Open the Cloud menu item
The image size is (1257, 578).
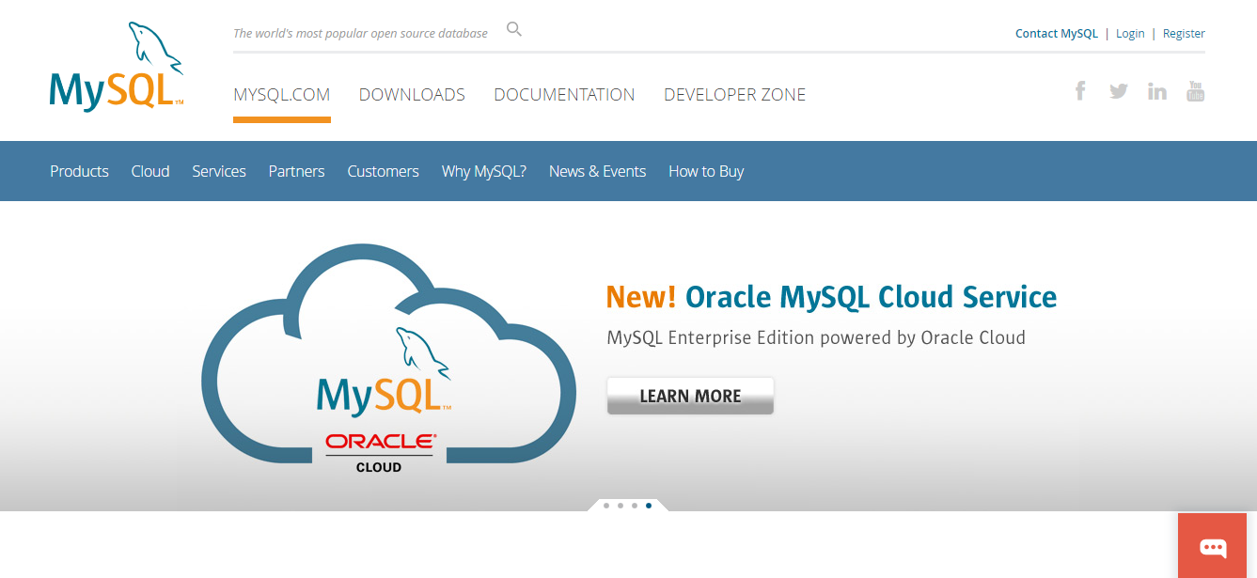[150, 171]
